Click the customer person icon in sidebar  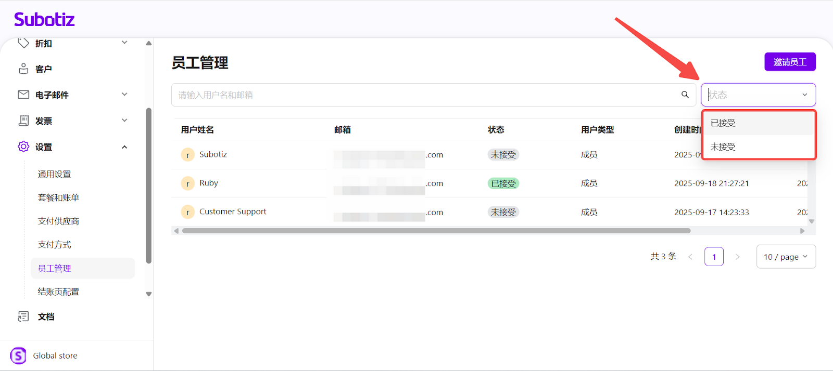[23, 69]
